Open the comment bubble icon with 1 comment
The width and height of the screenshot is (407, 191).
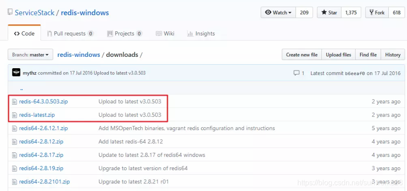(296, 73)
